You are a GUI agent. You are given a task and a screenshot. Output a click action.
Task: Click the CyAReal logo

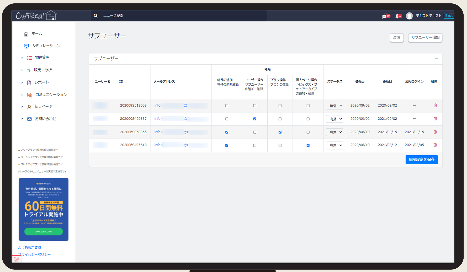(x=36, y=16)
